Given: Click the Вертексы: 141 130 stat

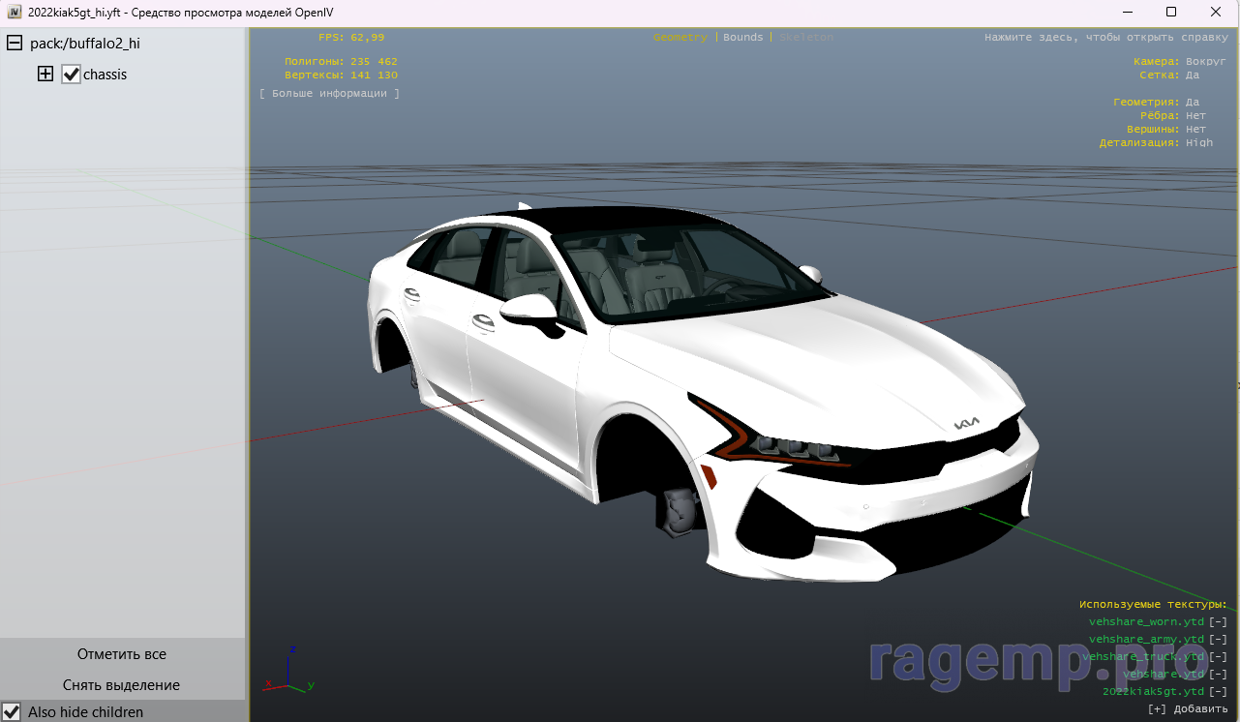Looking at the screenshot, I should coord(341,75).
